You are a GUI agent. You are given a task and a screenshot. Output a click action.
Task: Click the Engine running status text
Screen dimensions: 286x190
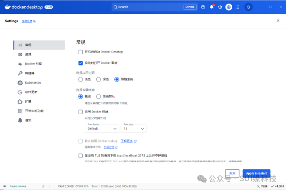click(18, 186)
